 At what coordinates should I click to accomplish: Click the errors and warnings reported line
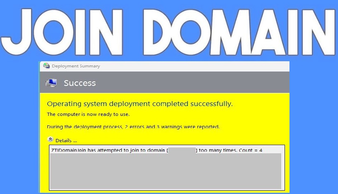[x=133, y=127]
